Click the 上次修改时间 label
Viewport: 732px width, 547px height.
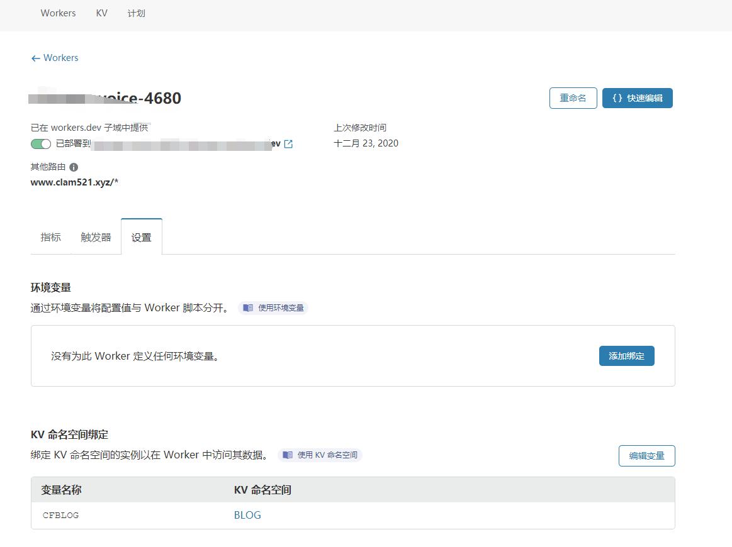pyautogui.click(x=360, y=128)
